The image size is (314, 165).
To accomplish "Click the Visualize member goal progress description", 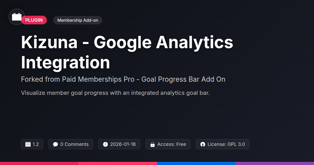I will [115, 93].
